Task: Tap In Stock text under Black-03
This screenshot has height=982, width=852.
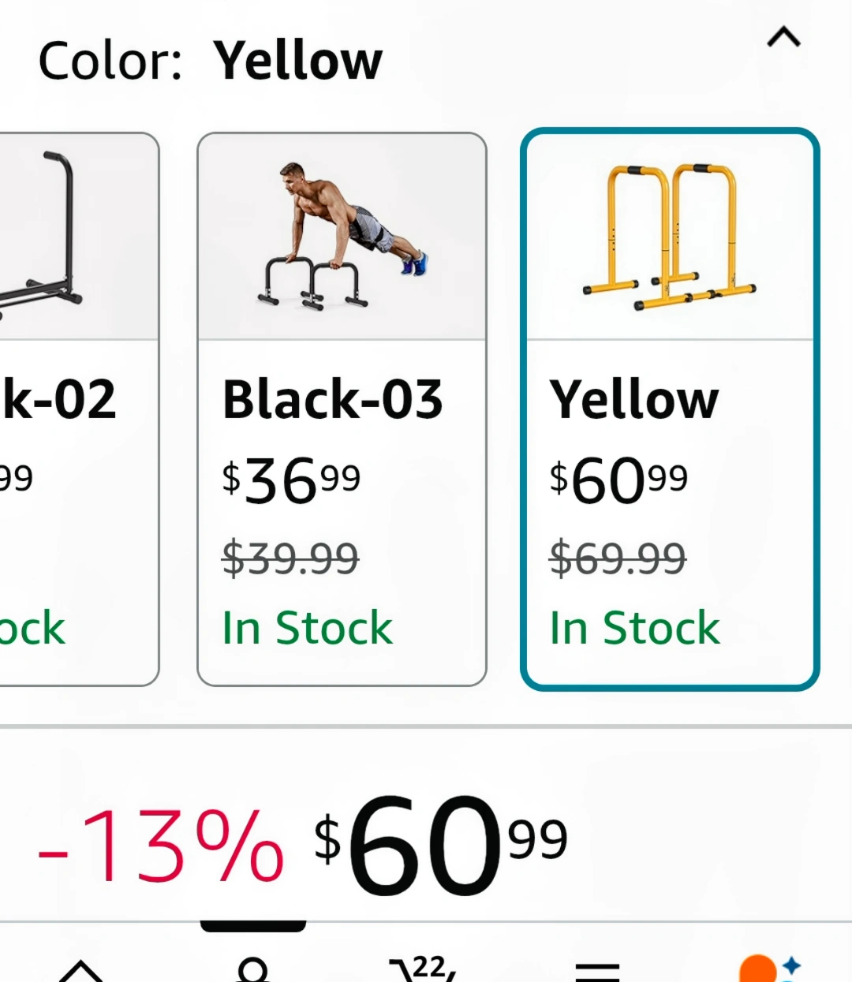Action: click(x=307, y=628)
